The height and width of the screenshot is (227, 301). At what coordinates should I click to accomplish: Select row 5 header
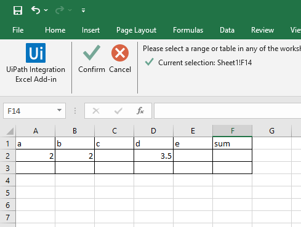click(x=7, y=193)
